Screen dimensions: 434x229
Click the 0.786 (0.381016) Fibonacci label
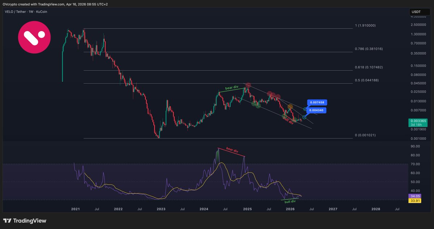click(x=369, y=49)
